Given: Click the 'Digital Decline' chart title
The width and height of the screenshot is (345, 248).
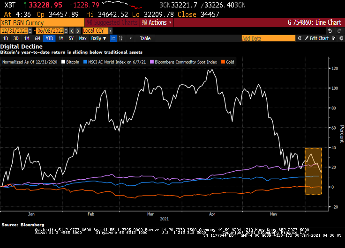Looking at the screenshot, I should (22, 47).
